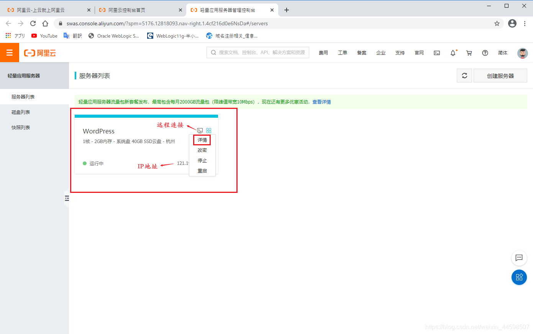Image resolution: width=533 pixels, height=334 pixels.
Task: Open the 查看详情 link in the banner
Action: [321, 102]
